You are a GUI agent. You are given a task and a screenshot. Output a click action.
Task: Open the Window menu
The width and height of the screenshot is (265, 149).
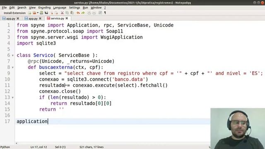(96, 7)
